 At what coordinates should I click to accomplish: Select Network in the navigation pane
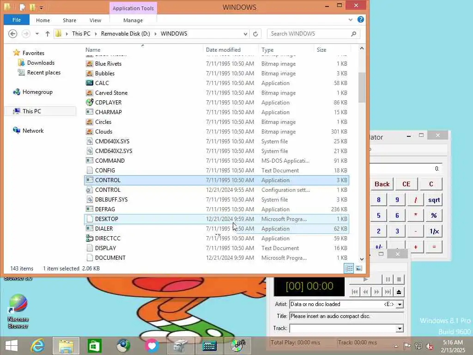tap(33, 131)
